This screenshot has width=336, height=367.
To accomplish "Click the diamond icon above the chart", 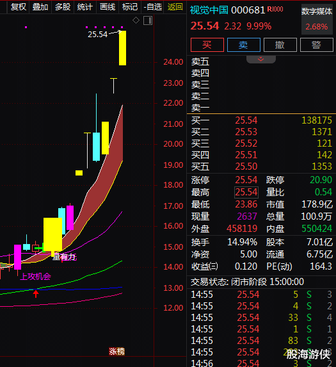I will [136, 20].
